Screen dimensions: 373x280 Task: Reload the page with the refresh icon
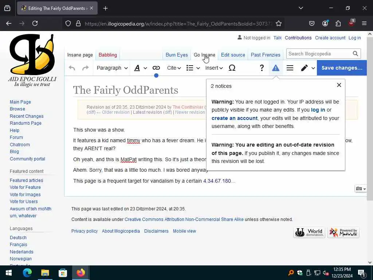coord(35,23)
